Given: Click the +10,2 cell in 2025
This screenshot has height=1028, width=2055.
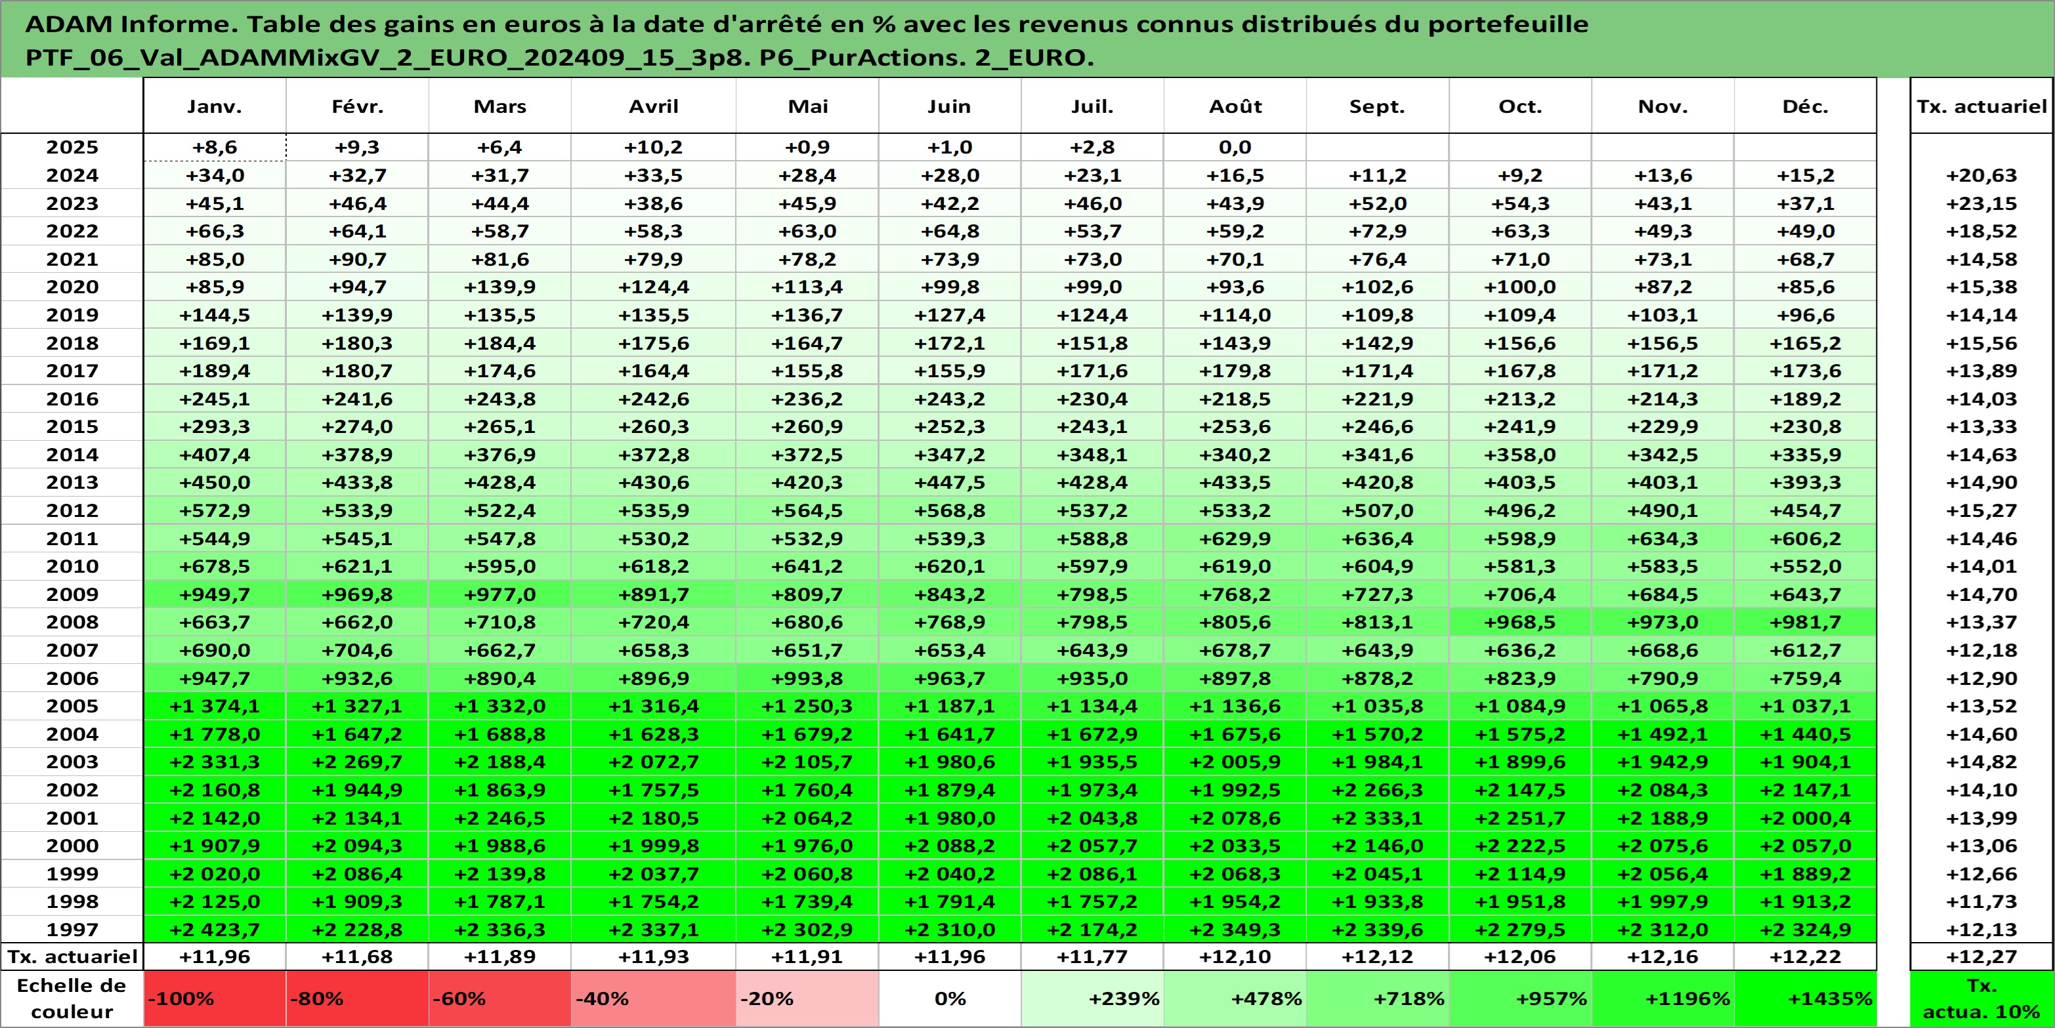Looking at the screenshot, I should pyautogui.click(x=653, y=147).
